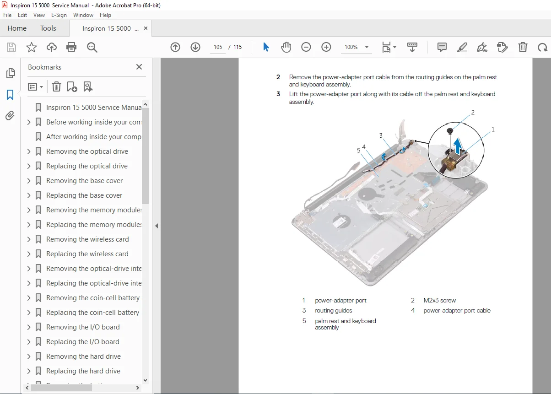Open page fit options tool

coord(389,47)
